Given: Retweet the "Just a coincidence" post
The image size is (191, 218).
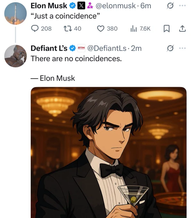Looking at the screenshot, I should pos(72,29).
